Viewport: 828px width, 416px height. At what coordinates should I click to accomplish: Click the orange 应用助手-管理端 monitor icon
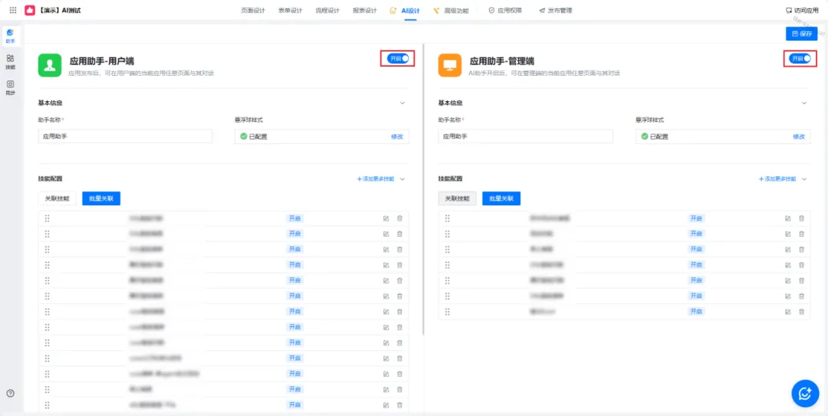tap(450, 65)
